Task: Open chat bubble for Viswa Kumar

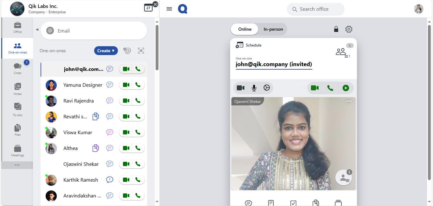Action: coord(110,132)
